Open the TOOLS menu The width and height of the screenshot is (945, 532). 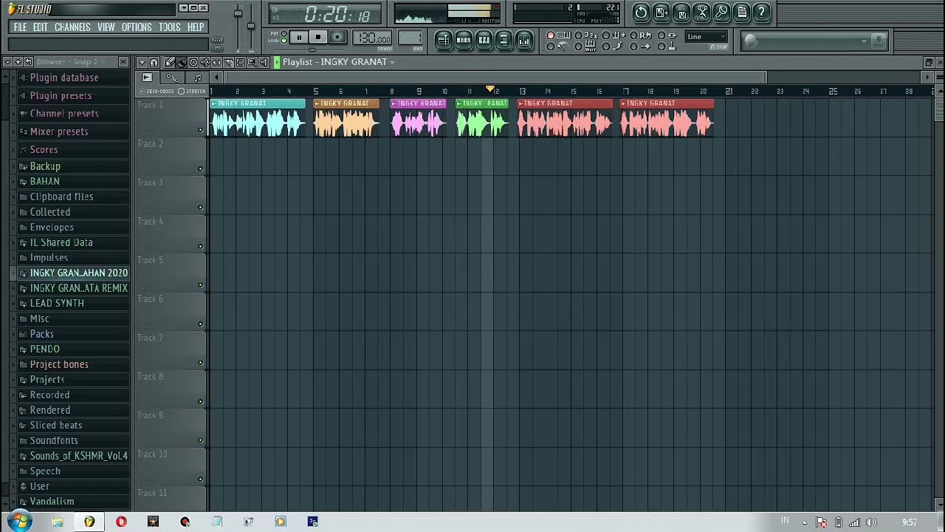(x=169, y=27)
